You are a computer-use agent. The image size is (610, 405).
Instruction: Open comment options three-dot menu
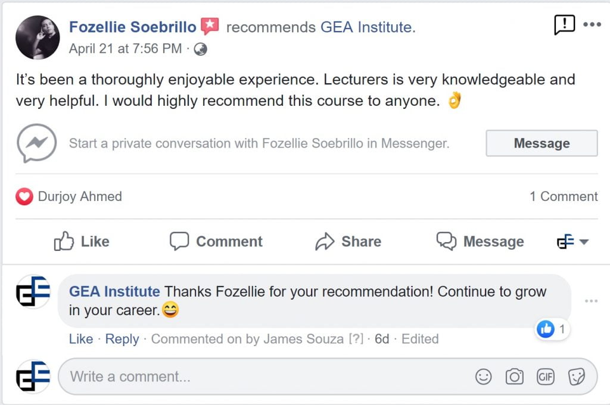point(591,302)
